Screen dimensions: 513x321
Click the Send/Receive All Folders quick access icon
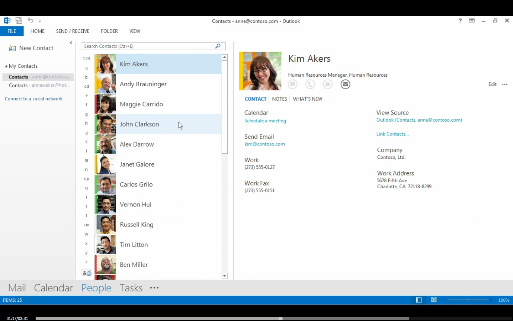19,21
